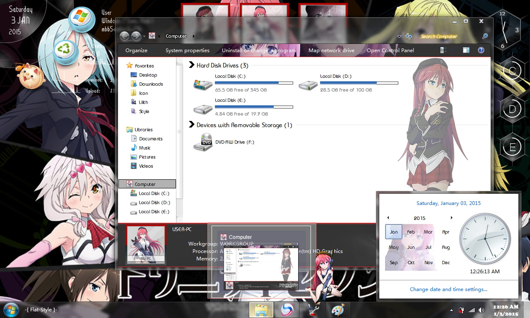Viewport: 530px width, 318px height.
Task: Open the Organize menu
Action: coord(136,50)
